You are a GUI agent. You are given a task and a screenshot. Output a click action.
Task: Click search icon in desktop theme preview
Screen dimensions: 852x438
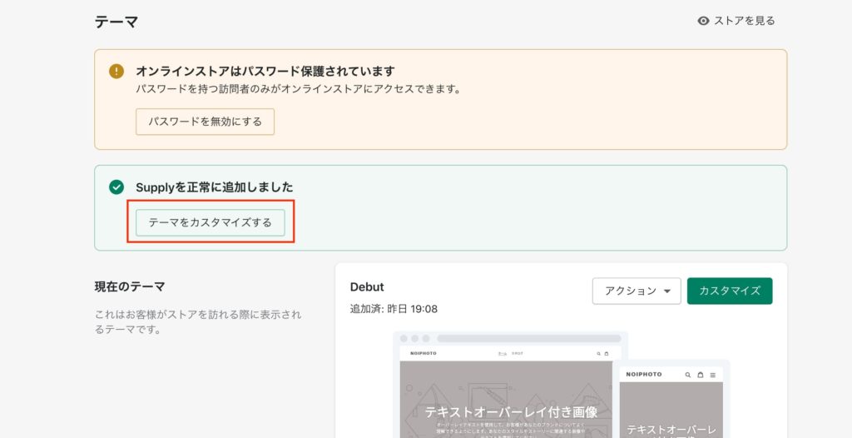(x=597, y=353)
